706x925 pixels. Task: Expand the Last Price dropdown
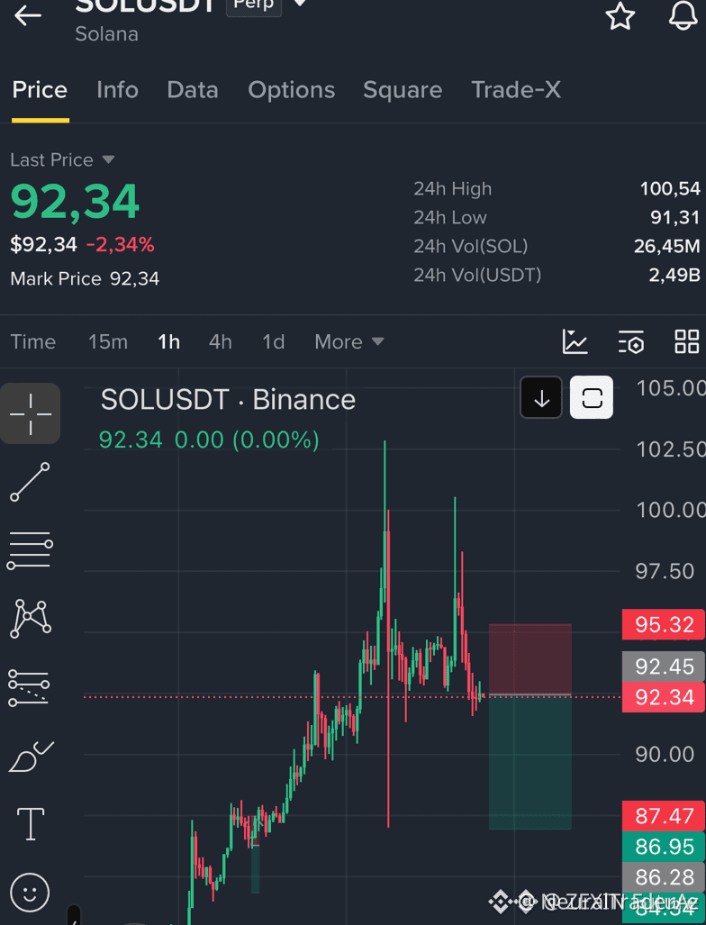(62, 159)
